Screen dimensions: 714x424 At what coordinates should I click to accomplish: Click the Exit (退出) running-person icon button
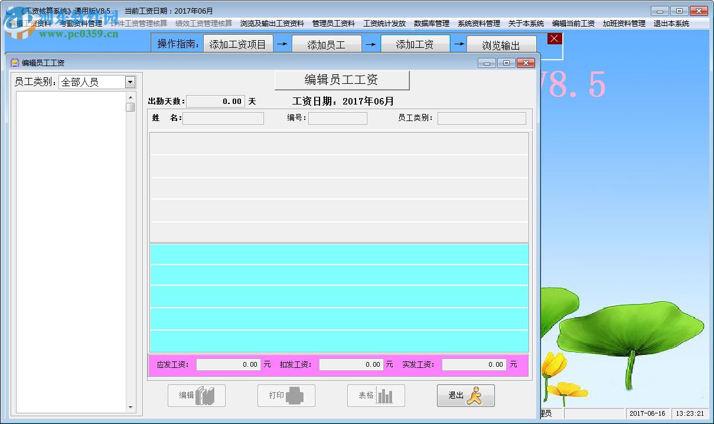[x=465, y=396]
